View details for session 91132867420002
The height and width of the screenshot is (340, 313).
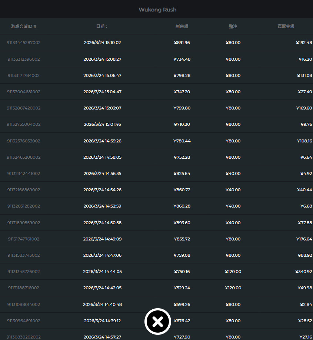pyautogui.click(x=24, y=108)
